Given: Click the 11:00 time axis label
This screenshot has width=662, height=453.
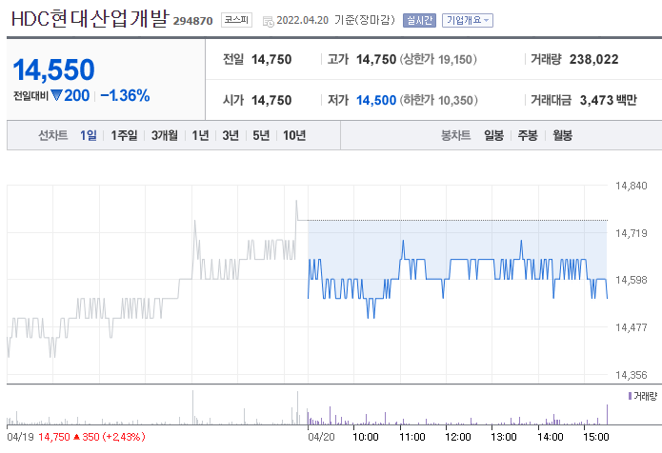Looking at the screenshot, I should pyautogui.click(x=412, y=437).
